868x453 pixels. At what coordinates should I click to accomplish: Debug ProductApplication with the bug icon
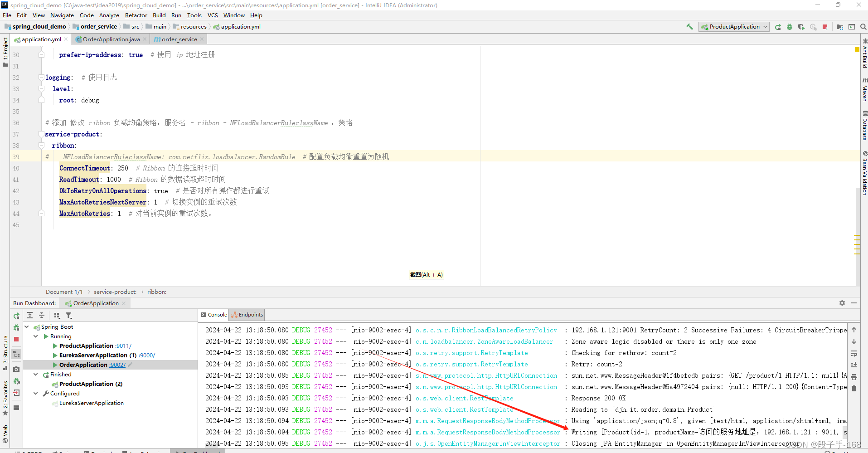point(790,27)
